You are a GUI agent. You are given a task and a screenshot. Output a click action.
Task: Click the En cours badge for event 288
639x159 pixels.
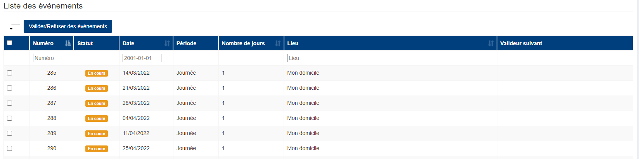[x=97, y=118]
